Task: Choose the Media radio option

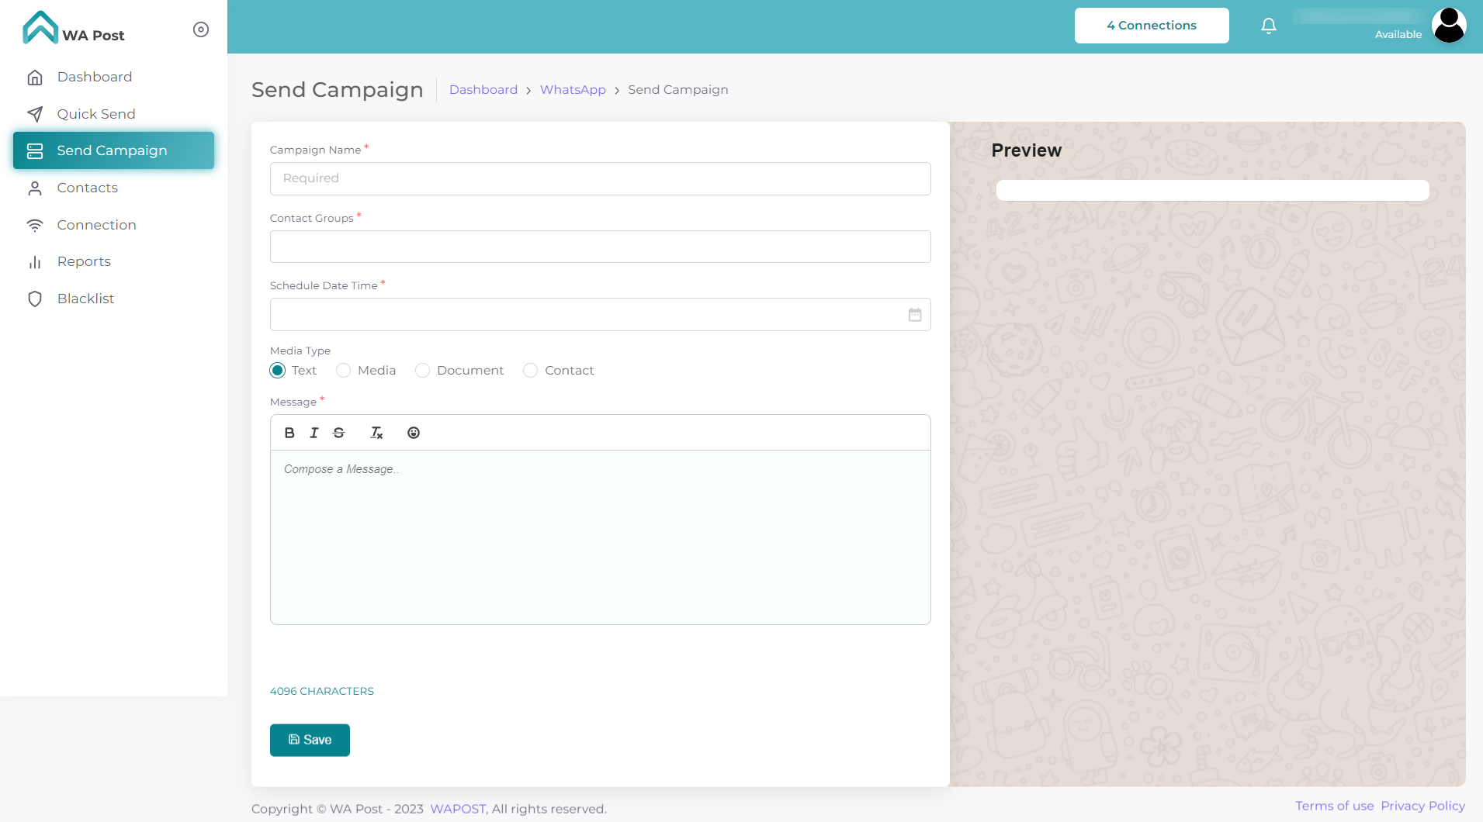Action: click(x=344, y=371)
